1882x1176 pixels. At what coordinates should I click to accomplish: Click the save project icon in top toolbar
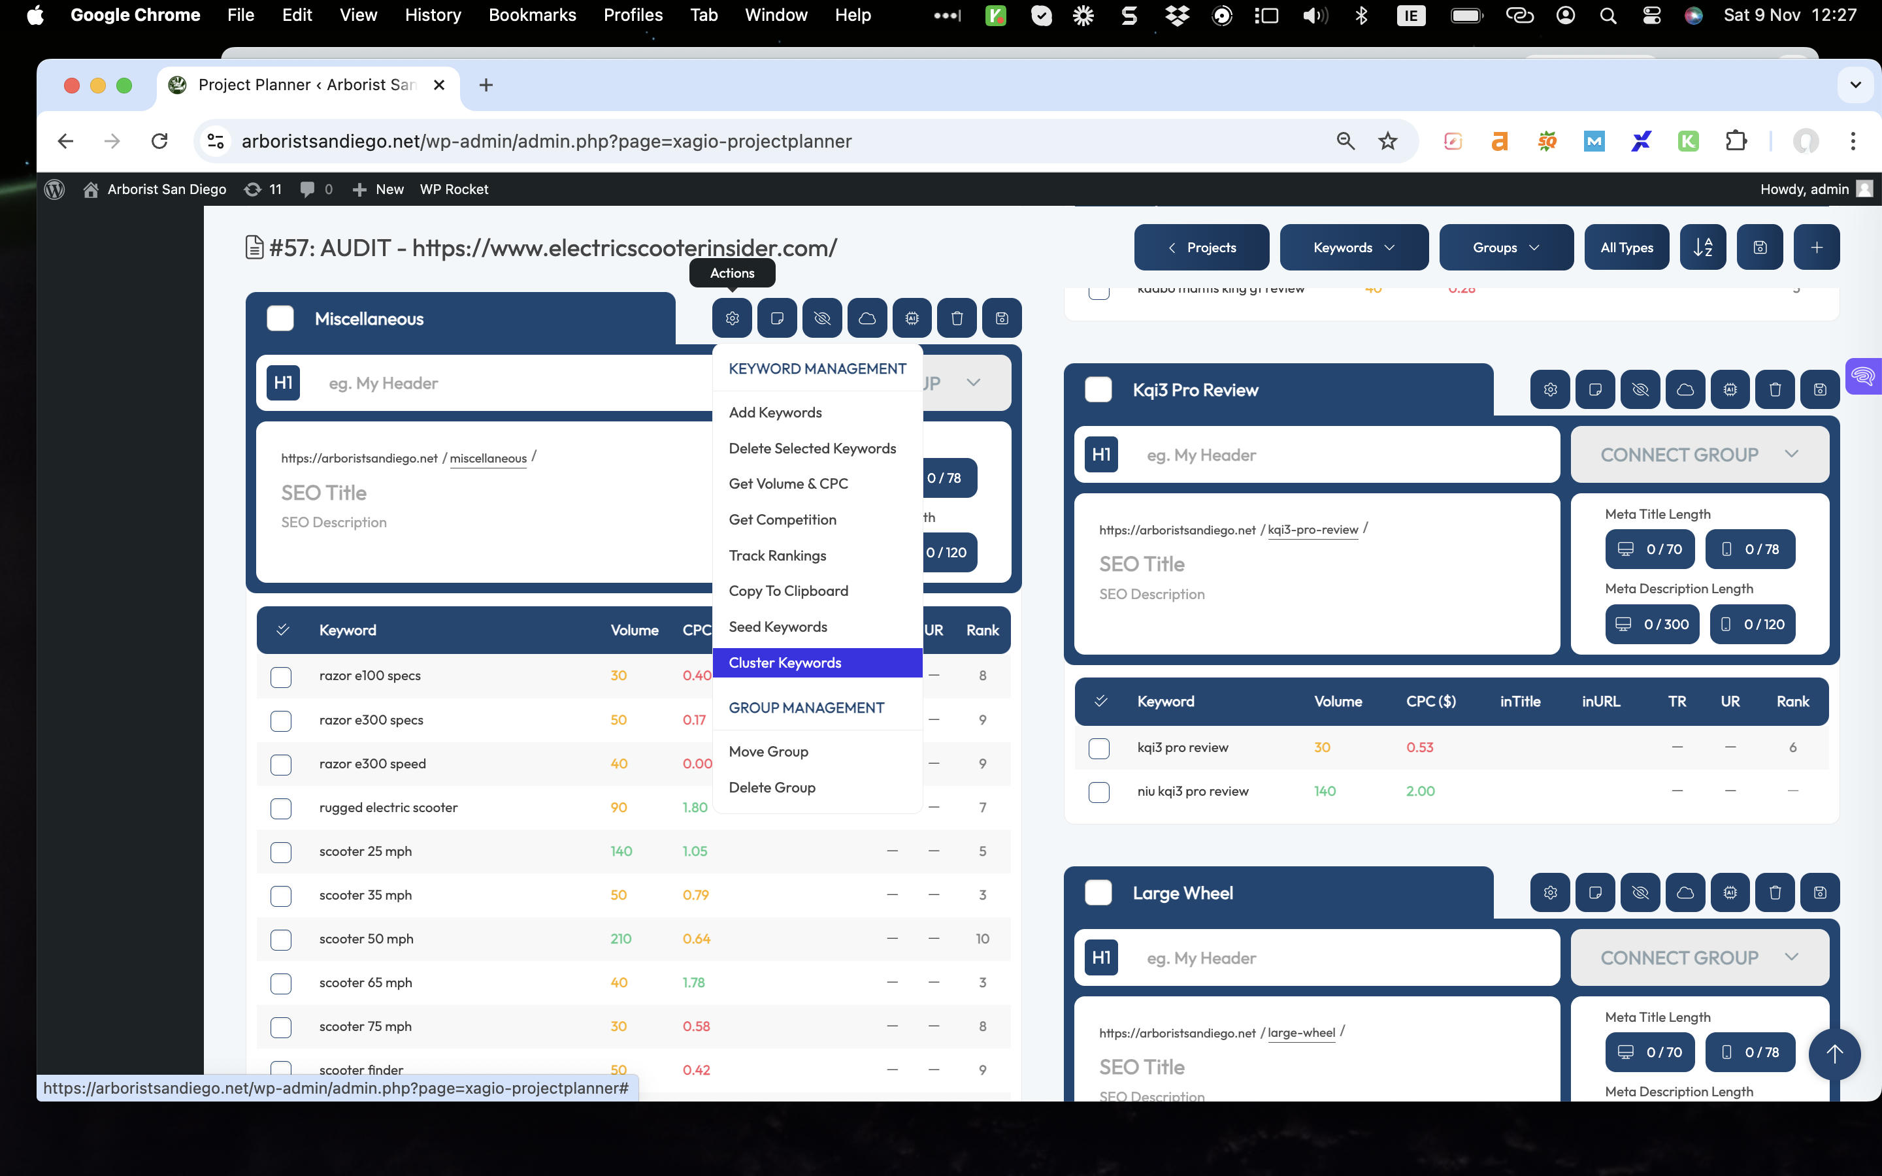[x=1760, y=248]
